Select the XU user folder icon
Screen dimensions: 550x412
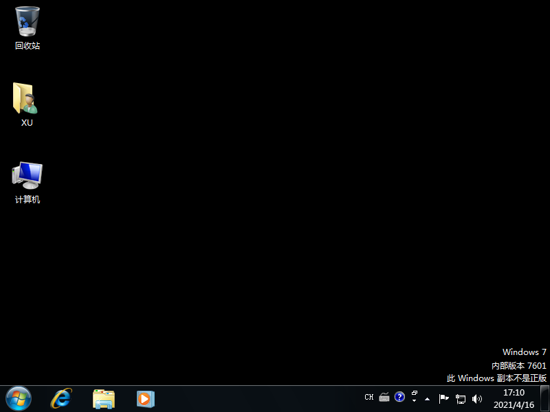27,100
